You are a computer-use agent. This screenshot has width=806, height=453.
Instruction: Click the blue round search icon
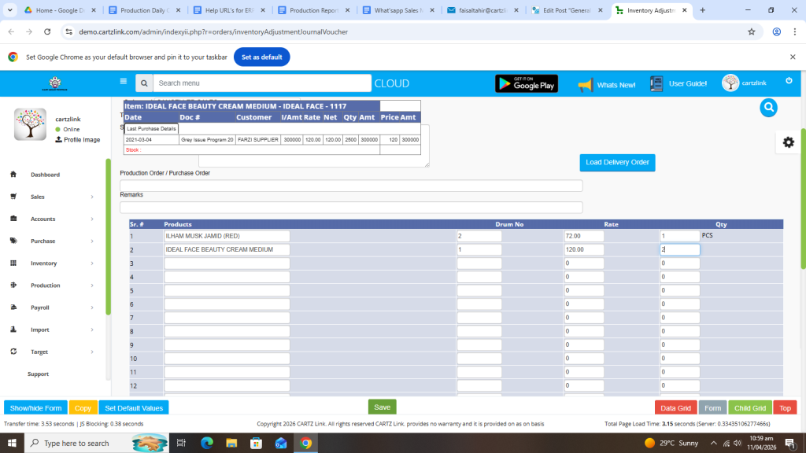coord(769,108)
